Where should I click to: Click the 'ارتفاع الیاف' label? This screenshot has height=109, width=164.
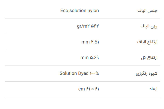(x=147, y=42)
